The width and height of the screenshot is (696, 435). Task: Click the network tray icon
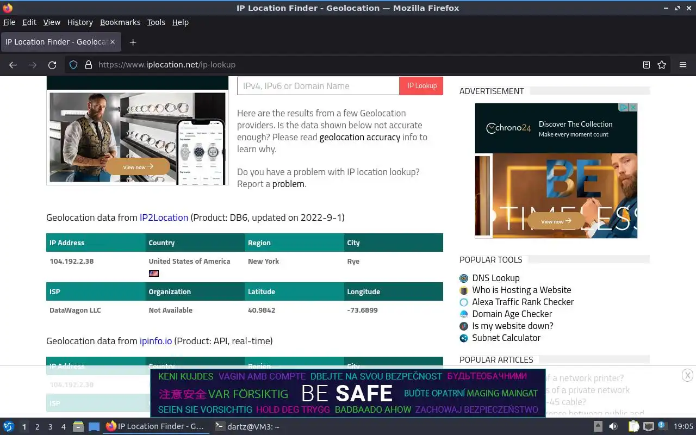click(648, 427)
